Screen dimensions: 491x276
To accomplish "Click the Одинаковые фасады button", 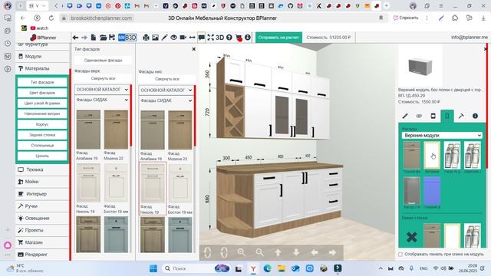I will point(103,60).
